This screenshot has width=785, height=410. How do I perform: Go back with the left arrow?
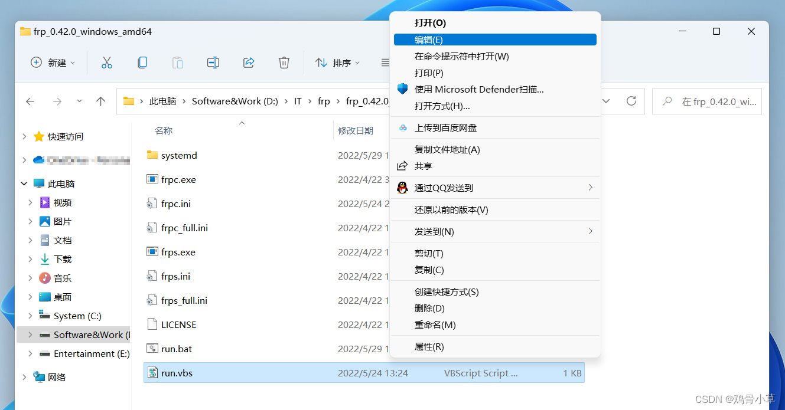tap(30, 101)
